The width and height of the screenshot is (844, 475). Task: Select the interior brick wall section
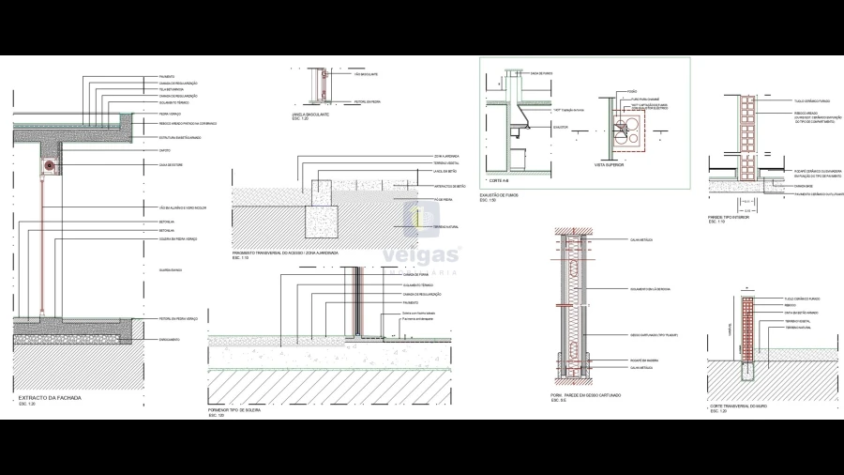click(747, 141)
